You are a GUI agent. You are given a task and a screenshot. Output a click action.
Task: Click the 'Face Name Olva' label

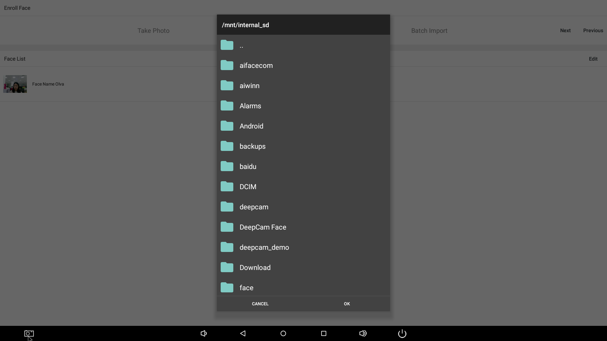pos(48,84)
